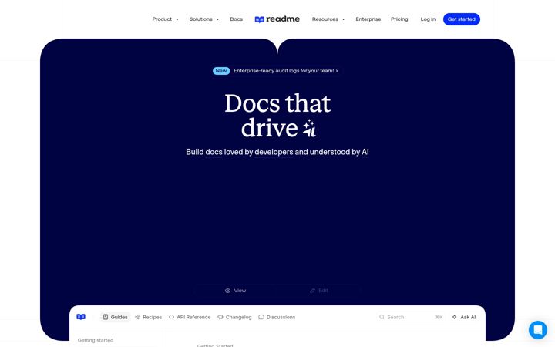Image resolution: width=555 pixels, height=347 pixels.
Task: Open the Changelog tab
Action: tap(234, 317)
